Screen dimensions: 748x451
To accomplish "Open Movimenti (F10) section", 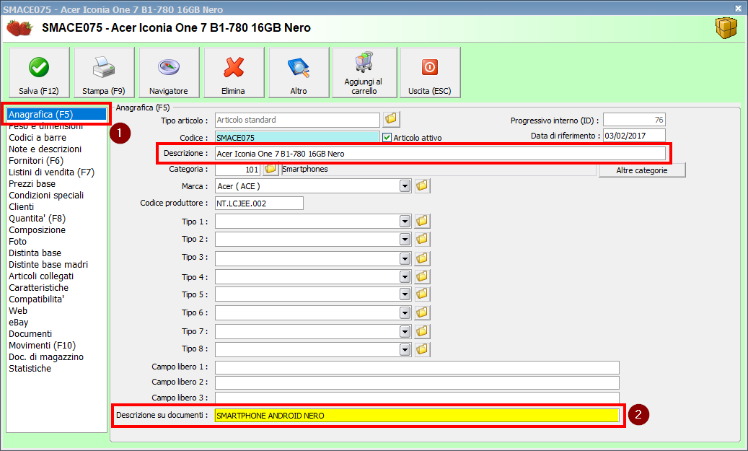I will pos(42,345).
